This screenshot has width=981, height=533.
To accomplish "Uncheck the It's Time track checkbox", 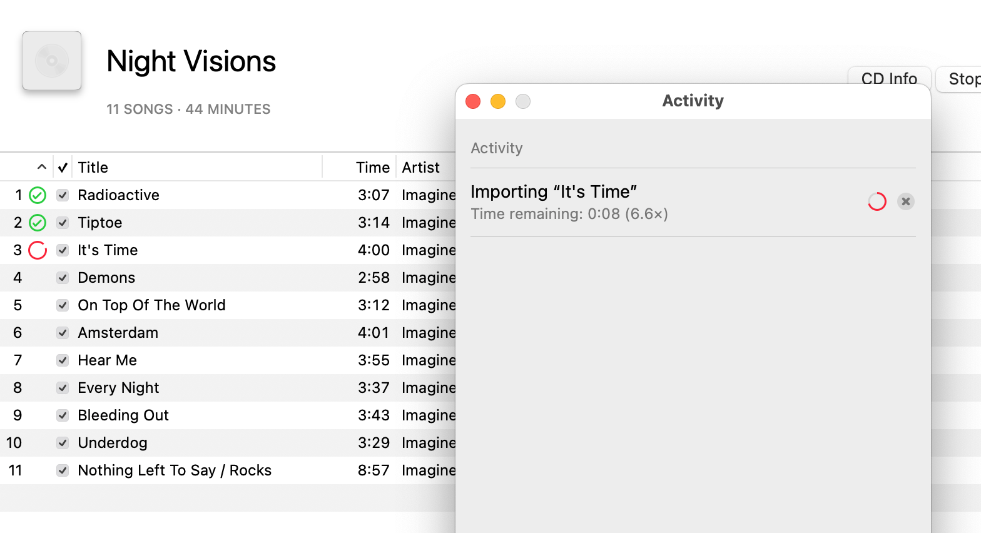I will [63, 250].
